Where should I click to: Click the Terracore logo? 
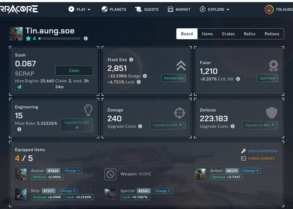pos(19,9)
